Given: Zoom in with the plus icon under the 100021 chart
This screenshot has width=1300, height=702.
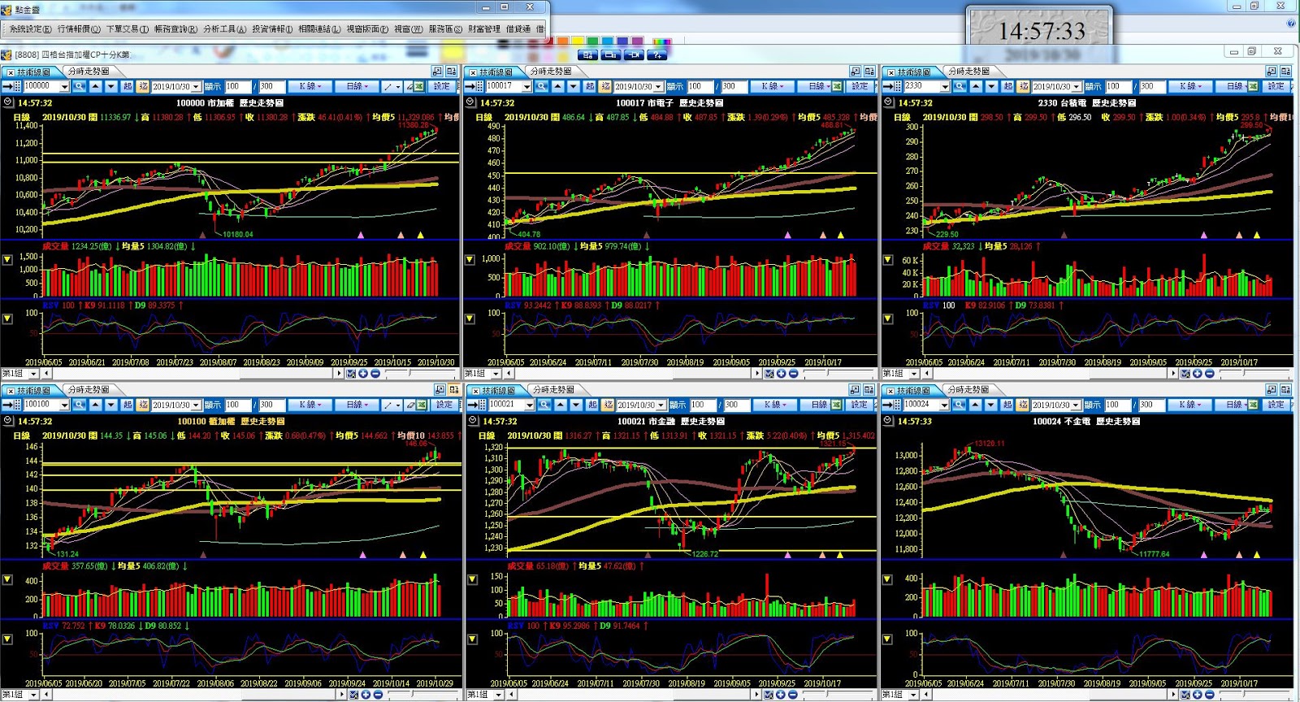Looking at the screenshot, I should (x=781, y=695).
